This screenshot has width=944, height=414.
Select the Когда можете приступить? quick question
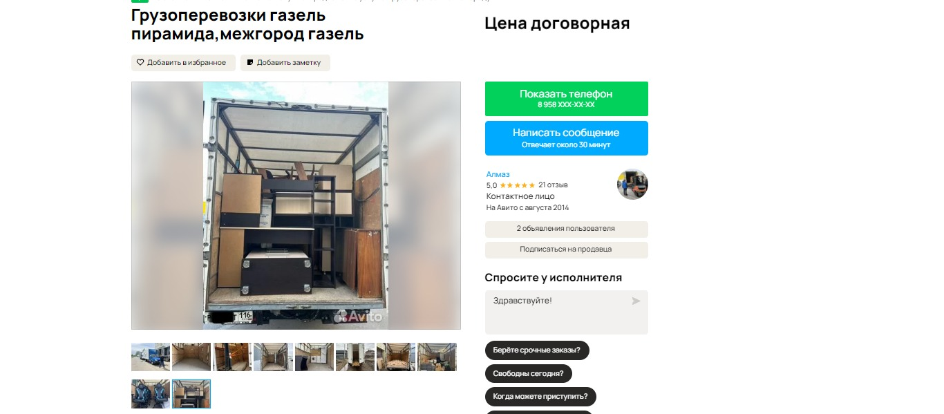[x=540, y=397]
